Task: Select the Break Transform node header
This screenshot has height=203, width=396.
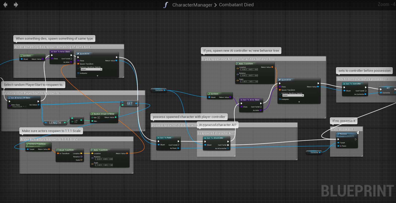Action: coord(70,150)
